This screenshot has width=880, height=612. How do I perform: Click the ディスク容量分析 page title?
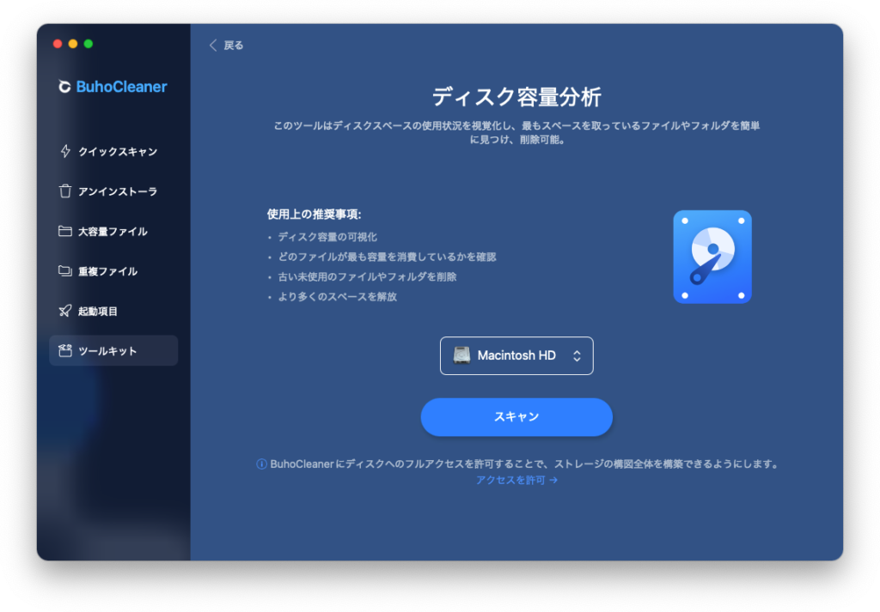point(516,97)
